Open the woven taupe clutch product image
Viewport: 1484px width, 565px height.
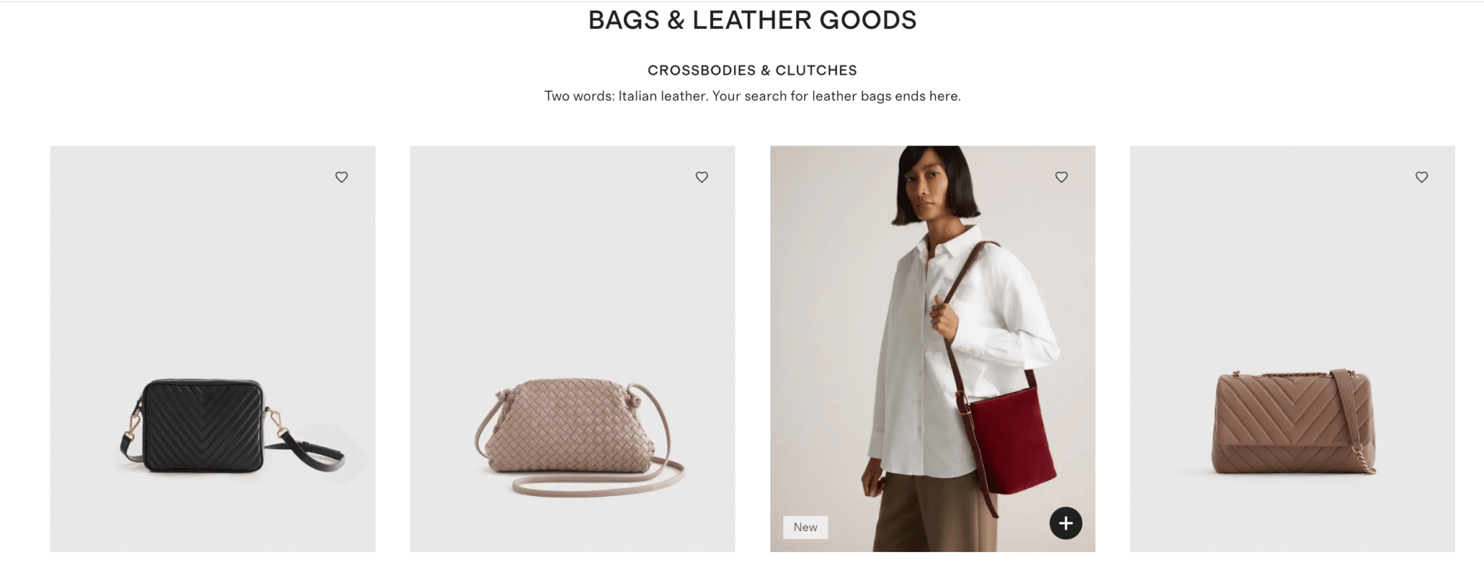click(572, 348)
